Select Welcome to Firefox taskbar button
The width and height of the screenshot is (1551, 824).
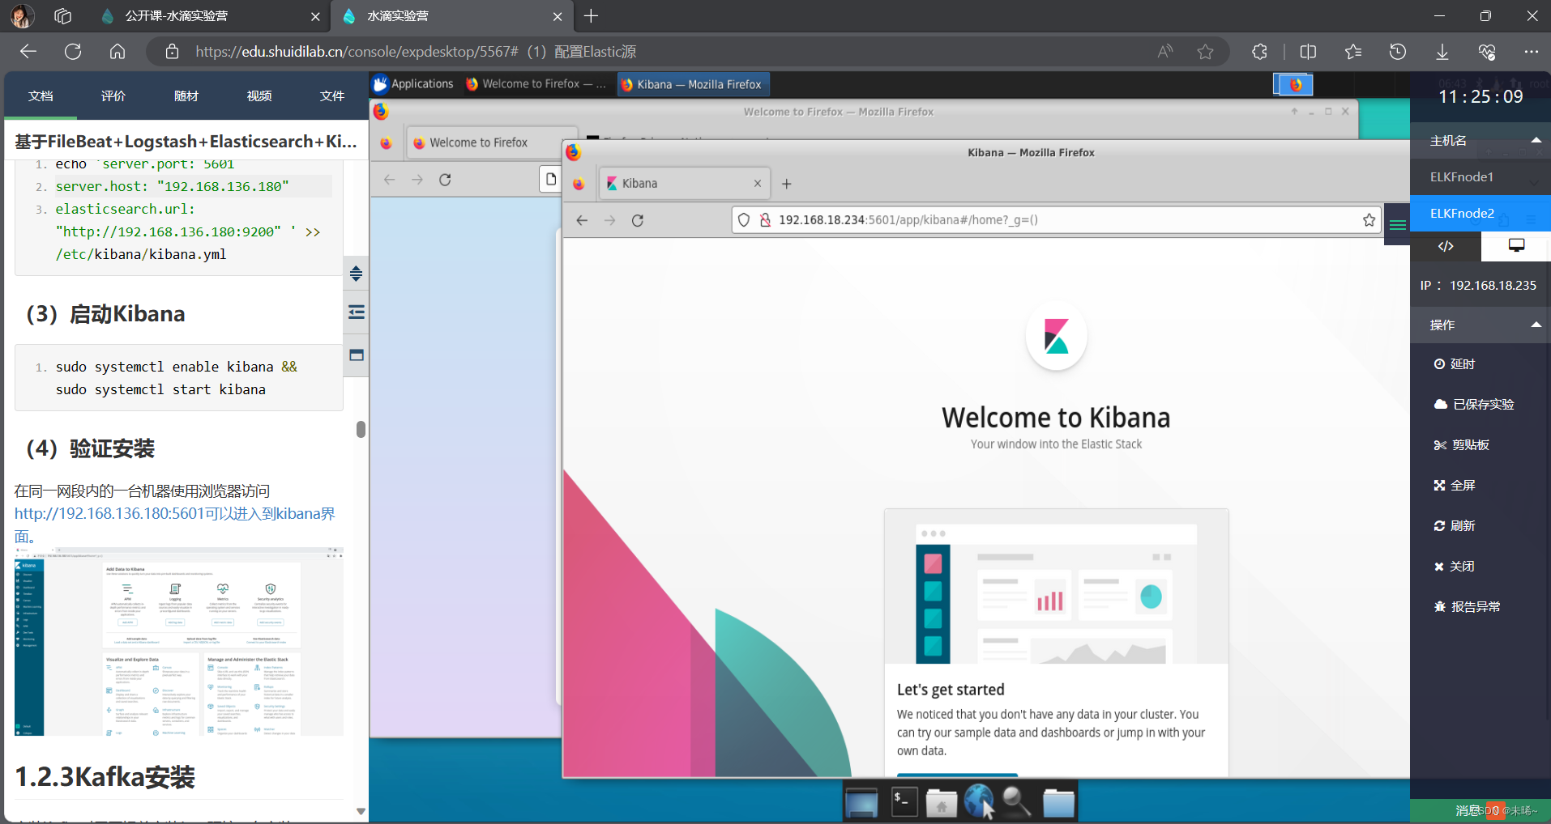536,84
